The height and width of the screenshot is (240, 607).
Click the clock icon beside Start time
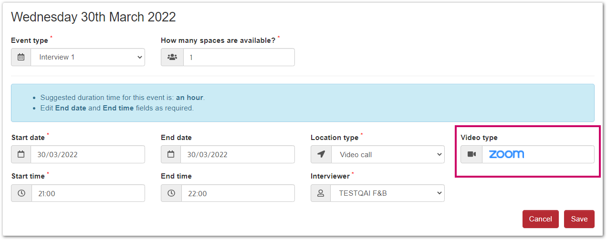pyautogui.click(x=21, y=193)
